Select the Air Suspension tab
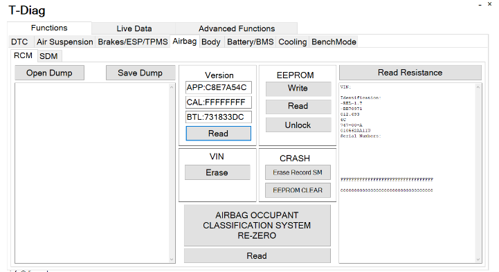The image size is (499, 272). click(x=64, y=42)
